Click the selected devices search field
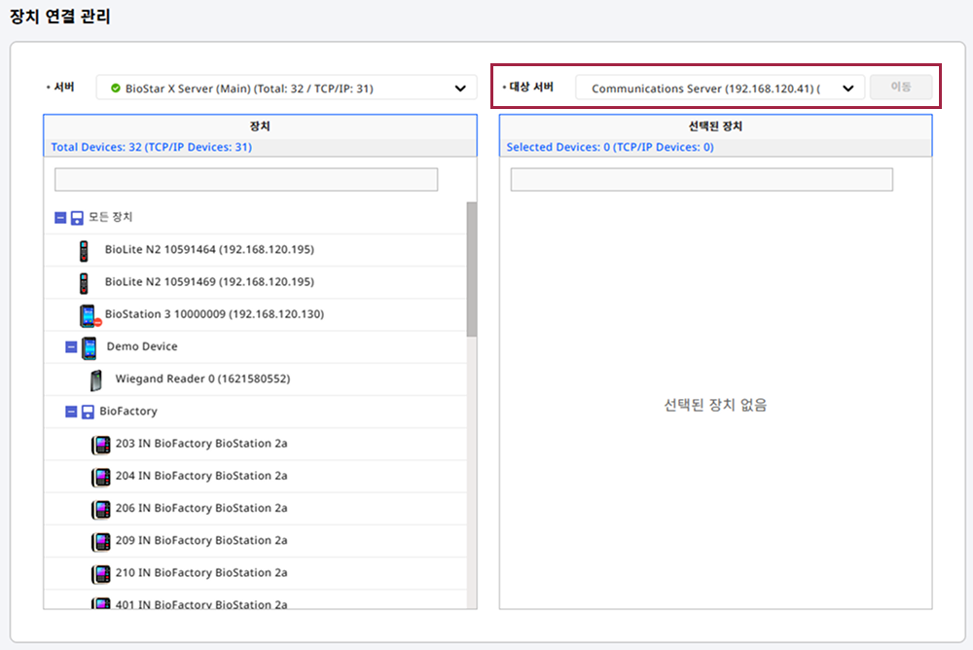The image size is (973, 650). coord(702,180)
